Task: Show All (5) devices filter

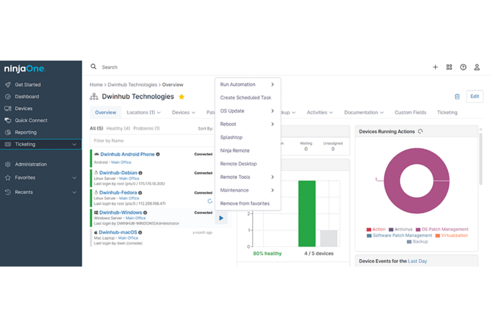Action: pos(97,129)
